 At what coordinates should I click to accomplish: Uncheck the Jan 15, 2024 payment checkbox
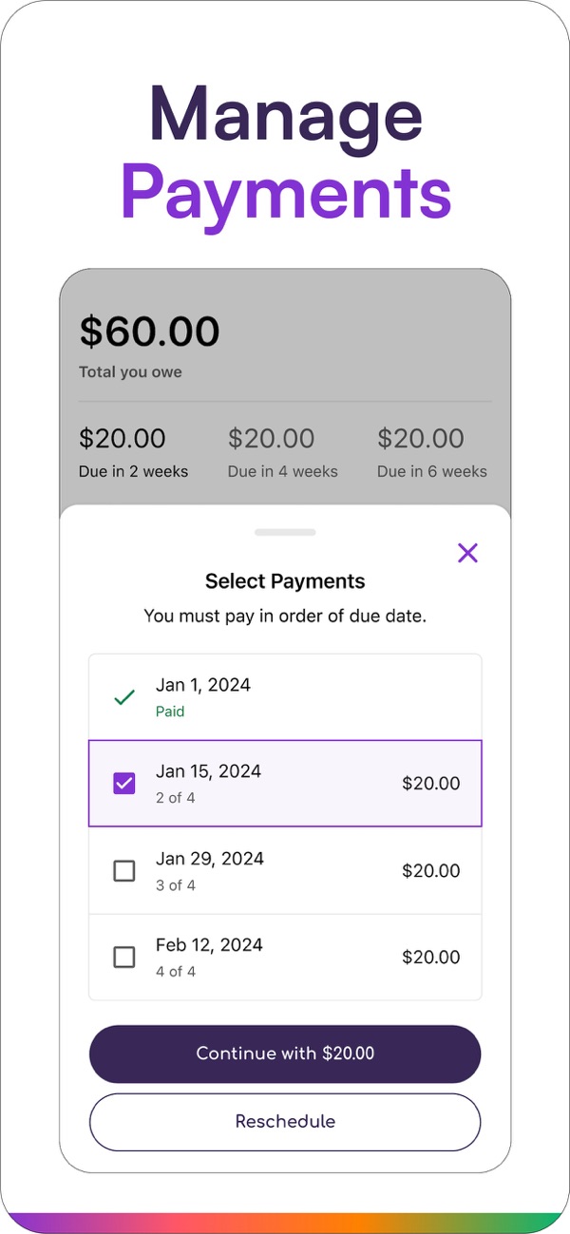(124, 784)
